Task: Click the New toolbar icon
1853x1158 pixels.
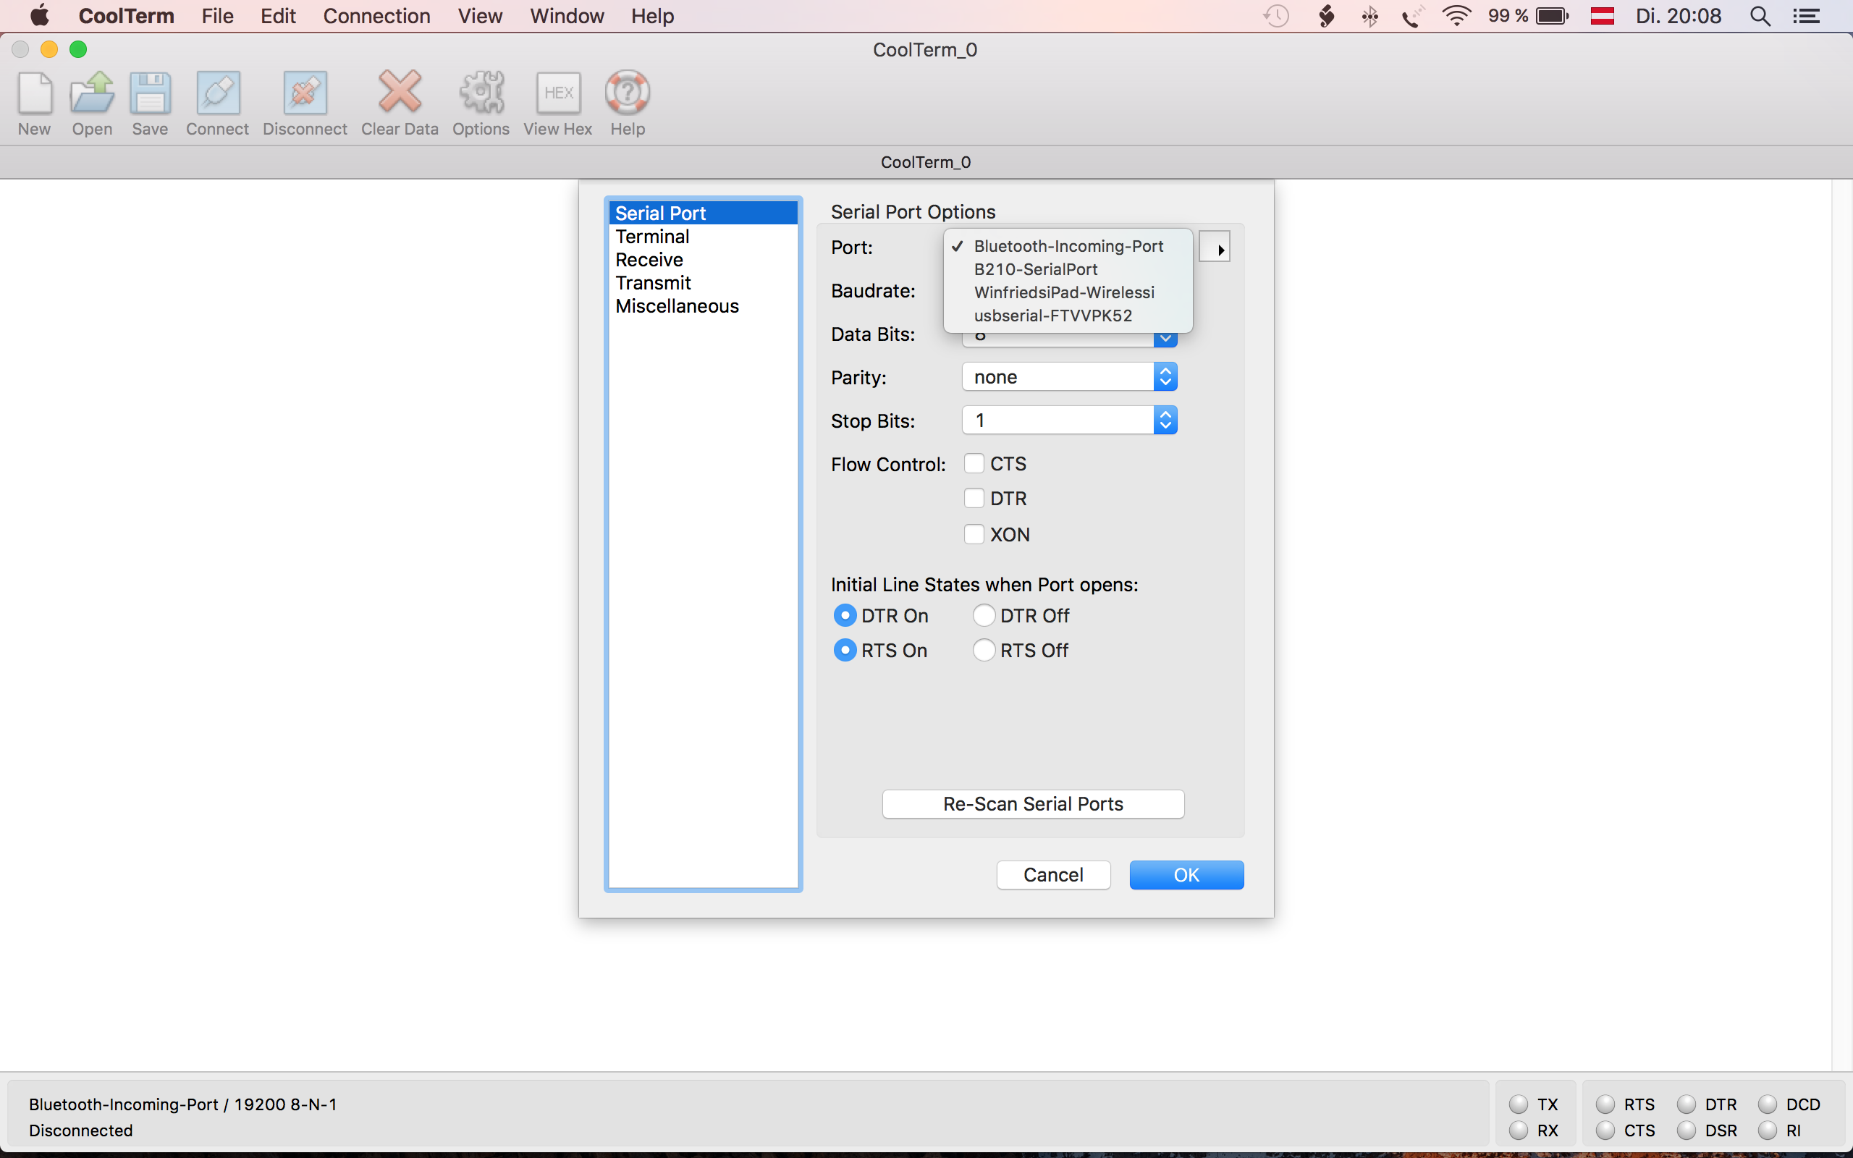Action: [x=35, y=93]
